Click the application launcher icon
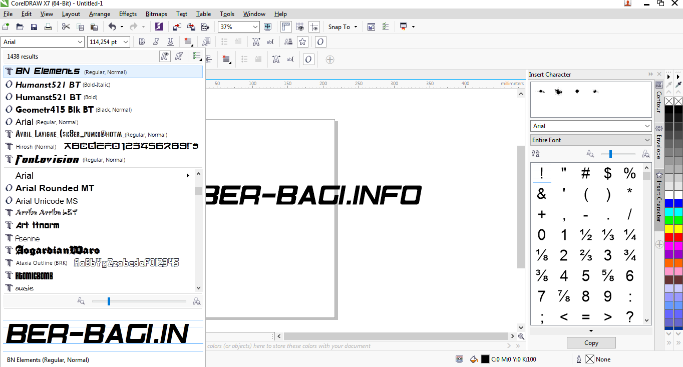The height and width of the screenshot is (367, 683). click(x=403, y=27)
